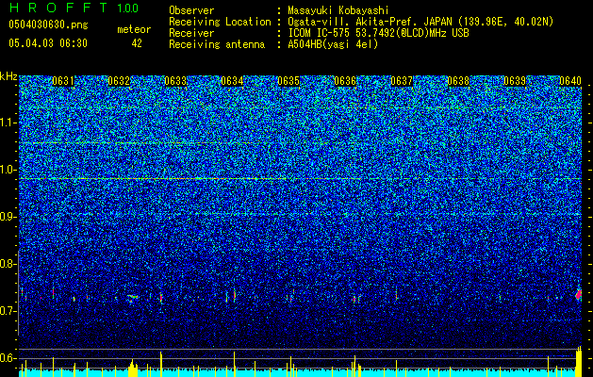The height and width of the screenshot is (377, 593).
Task: Click the 0.7 kHz axis label
Action: (8, 311)
